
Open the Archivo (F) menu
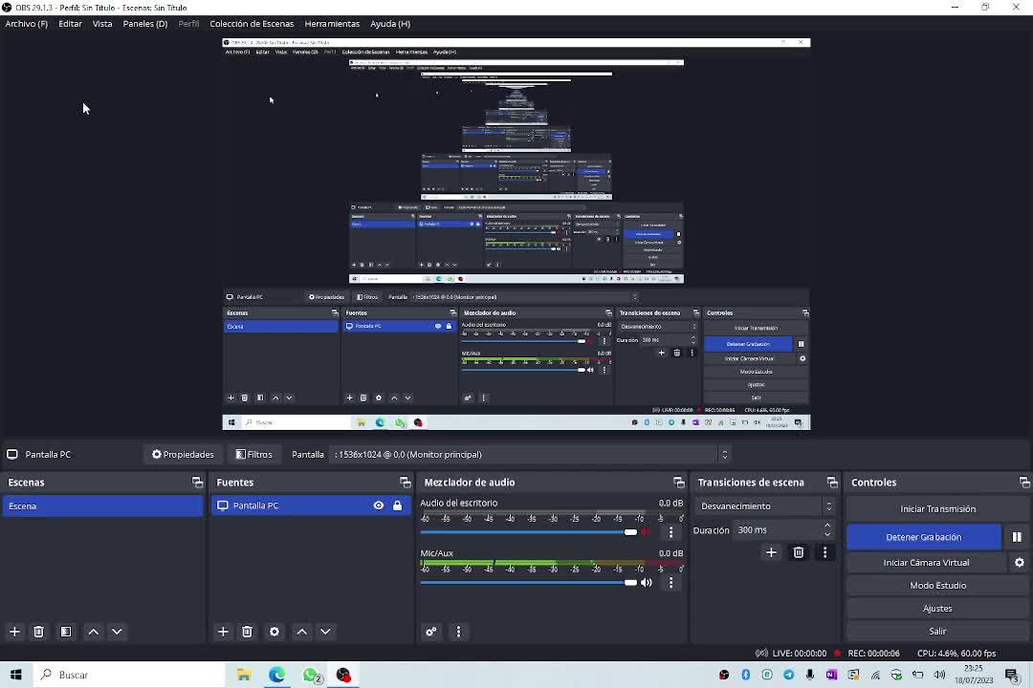27,24
